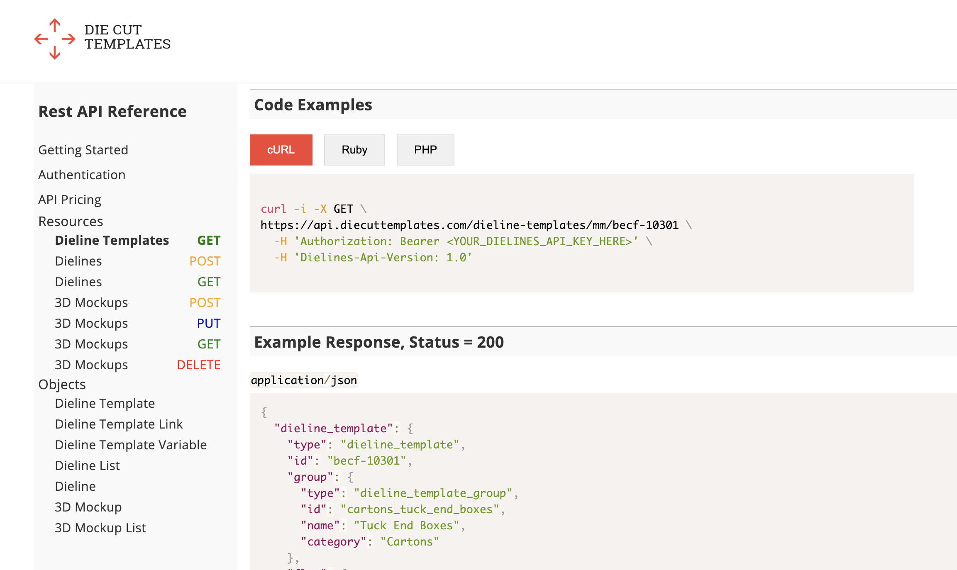Click the DIE CUT TEMPLATES site title
The image size is (957, 570).
[127, 37]
